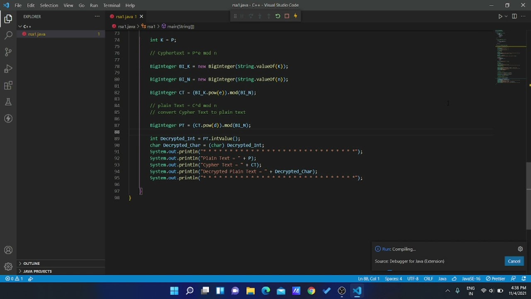The height and width of the screenshot is (299, 531).
Task: Stop the debug session
Action: (287, 16)
